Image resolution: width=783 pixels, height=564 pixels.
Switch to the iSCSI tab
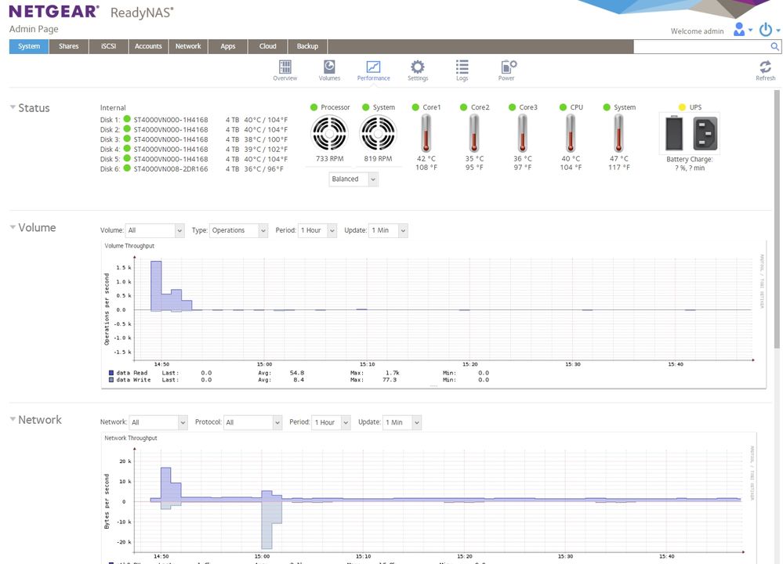point(109,46)
